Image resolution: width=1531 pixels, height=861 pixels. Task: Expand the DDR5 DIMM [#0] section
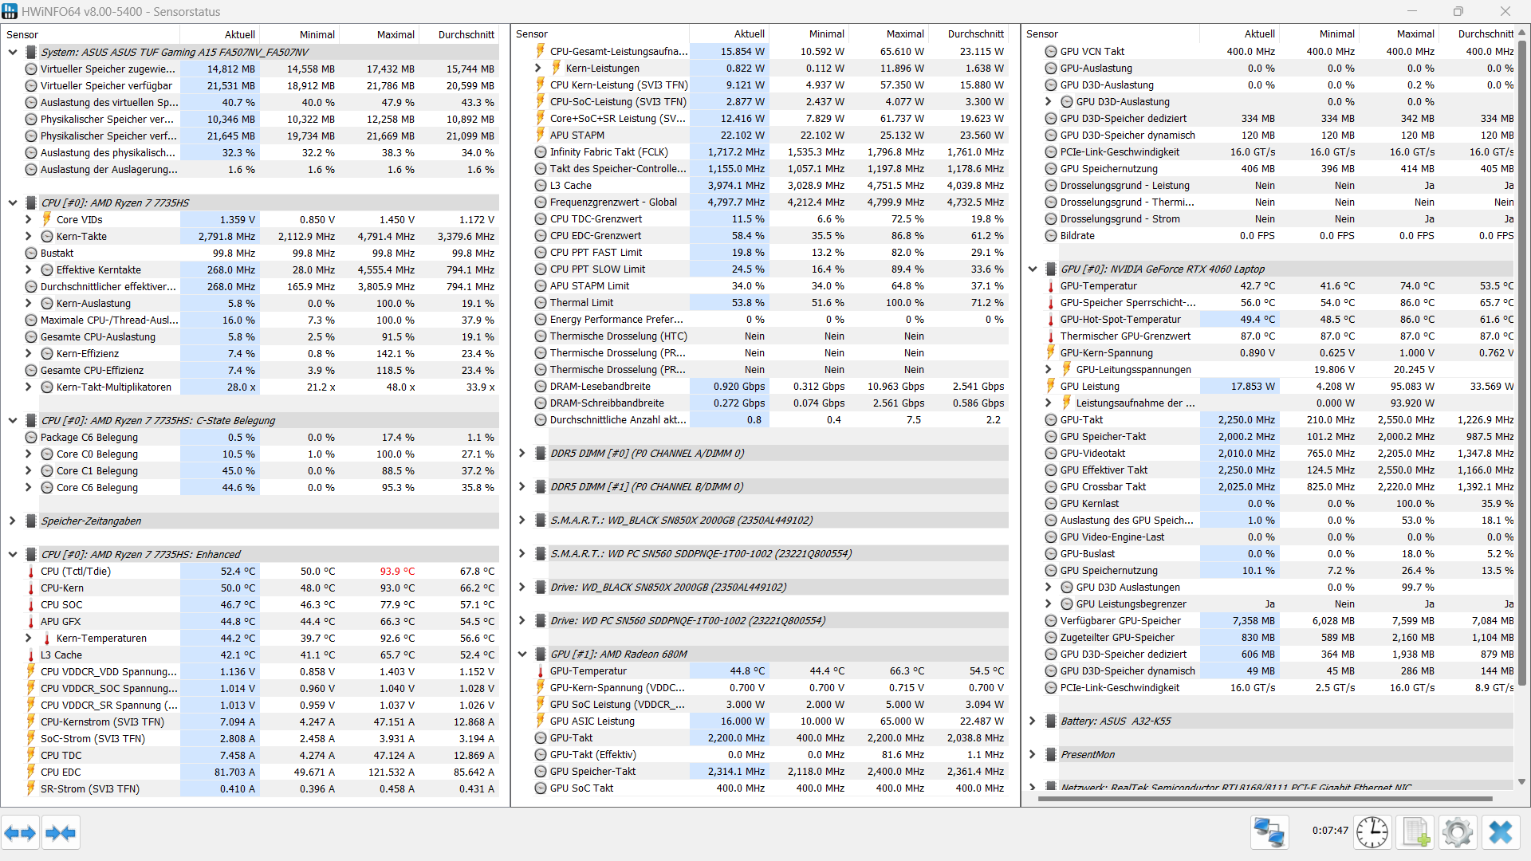click(522, 453)
